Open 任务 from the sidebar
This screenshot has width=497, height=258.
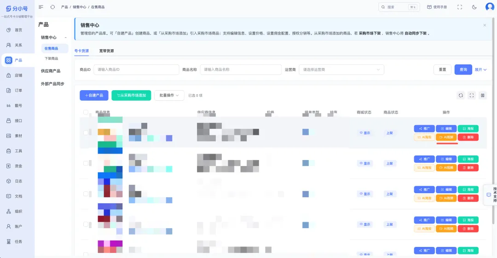[x=17, y=241]
